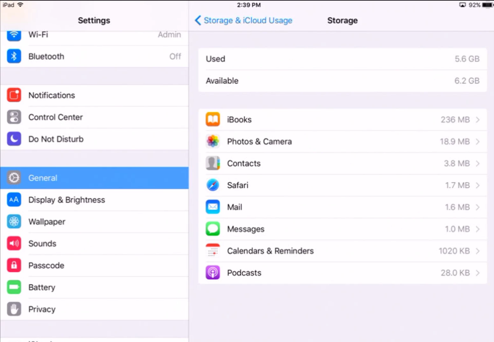
Task: Expand iBooks storage details via chevron
Action: click(477, 120)
